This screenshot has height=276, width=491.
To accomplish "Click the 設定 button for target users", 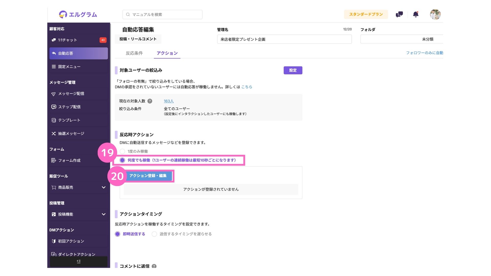I will tap(293, 70).
